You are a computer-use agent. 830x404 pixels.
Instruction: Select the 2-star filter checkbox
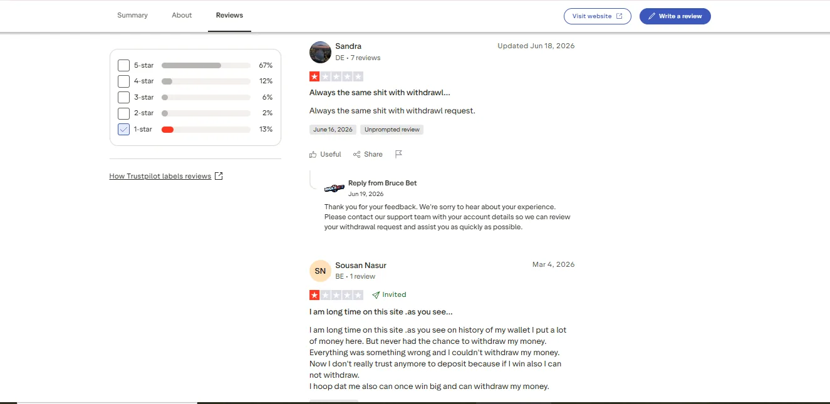pyautogui.click(x=124, y=113)
